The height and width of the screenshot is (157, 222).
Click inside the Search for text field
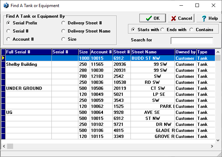click(x=192, y=40)
